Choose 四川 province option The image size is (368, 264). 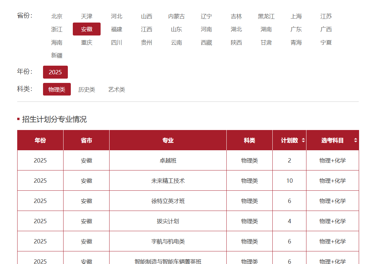coord(116,42)
